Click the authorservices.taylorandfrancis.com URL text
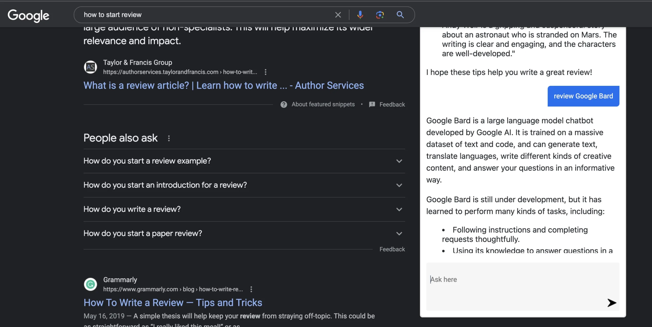Screen dimensions: 652x327 coord(180,72)
